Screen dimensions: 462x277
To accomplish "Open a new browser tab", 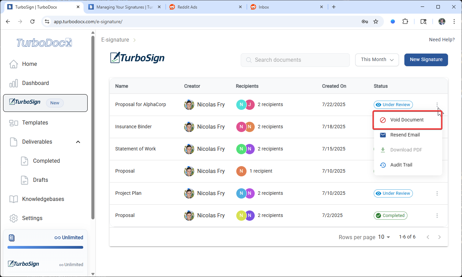I will pos(334,7).
